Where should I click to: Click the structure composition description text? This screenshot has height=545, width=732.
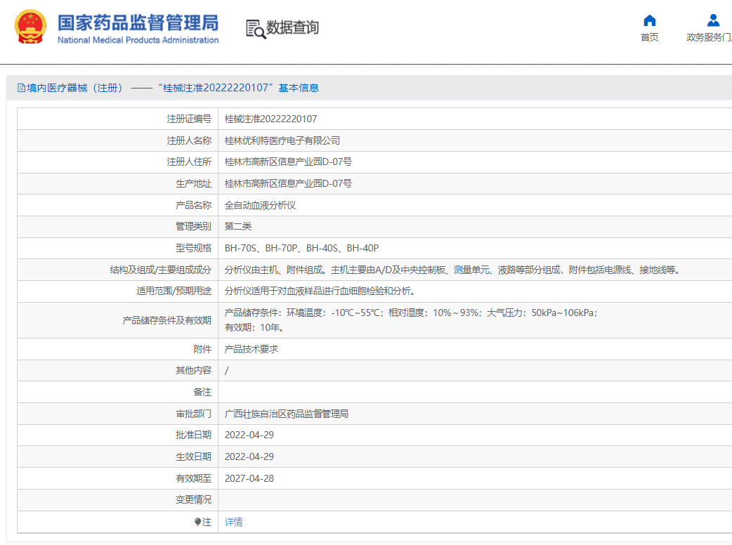453,270
